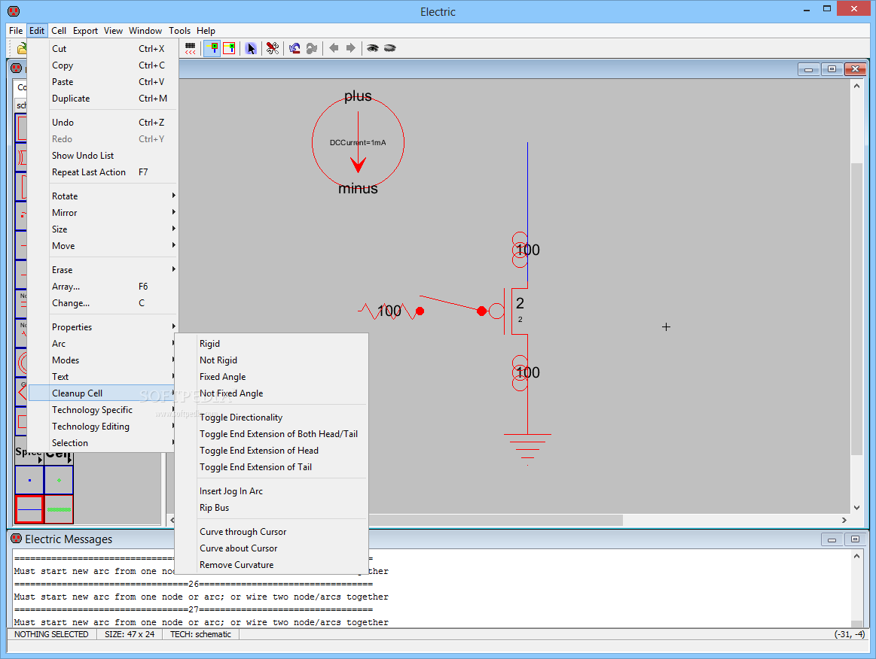Select Curve about Cursor
The image size is (876, 659).
coord(271,548)
